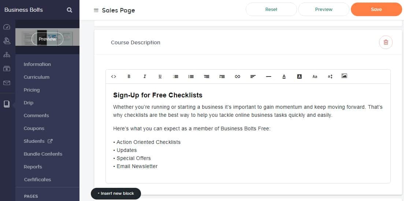Viewport: 404px width, 201px height.
Task: Insert a horizontal line in editor
Action: [268, 77]
